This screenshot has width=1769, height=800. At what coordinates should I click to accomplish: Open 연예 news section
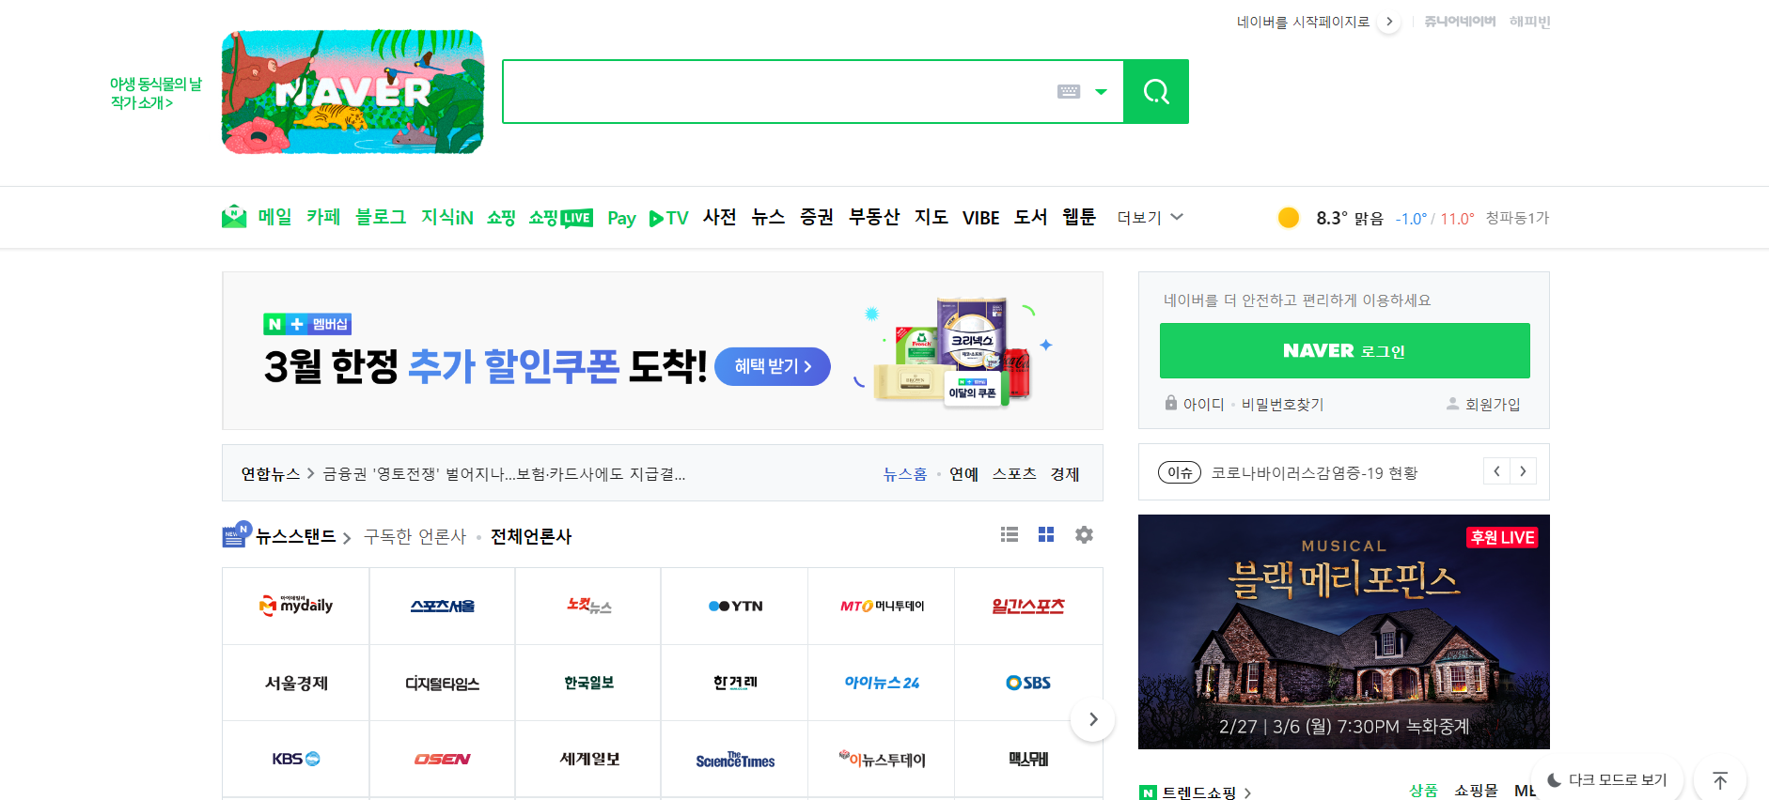click(x=963, y=474)
